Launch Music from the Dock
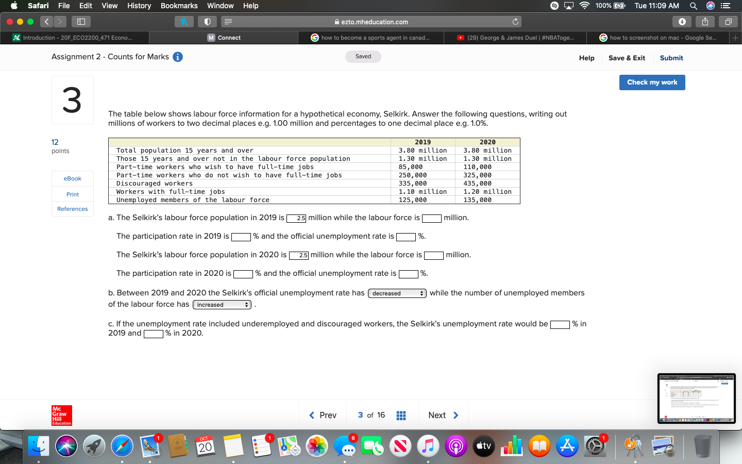Image resolution: width=742 pixels, height=464 pixels. point(428,446)
